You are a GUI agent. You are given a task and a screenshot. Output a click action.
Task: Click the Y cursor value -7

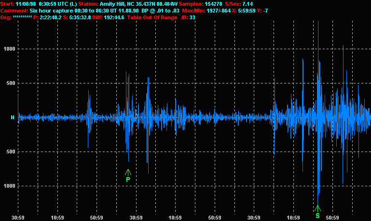pyautogui.click(x=265, y=11)
